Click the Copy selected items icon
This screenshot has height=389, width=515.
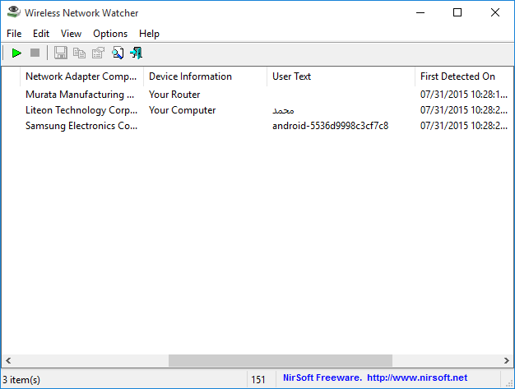click(x=79, y=53)
